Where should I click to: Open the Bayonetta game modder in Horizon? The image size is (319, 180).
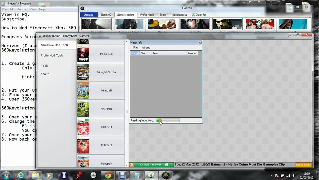point(195,24)
